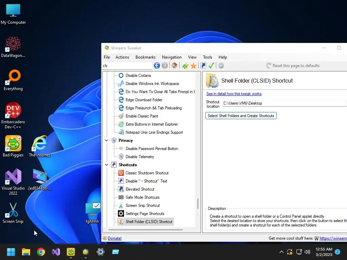Open File Explorer from the taskbar
This screenshot has height=260, width=347.
click(x=26, y=252)
